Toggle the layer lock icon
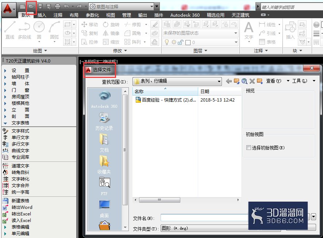This screenshot has width=323, height=238. (181, 42)
